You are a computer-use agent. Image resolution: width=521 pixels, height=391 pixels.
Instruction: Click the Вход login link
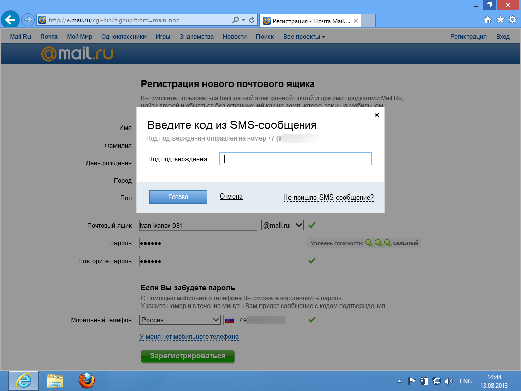[503, 37]
